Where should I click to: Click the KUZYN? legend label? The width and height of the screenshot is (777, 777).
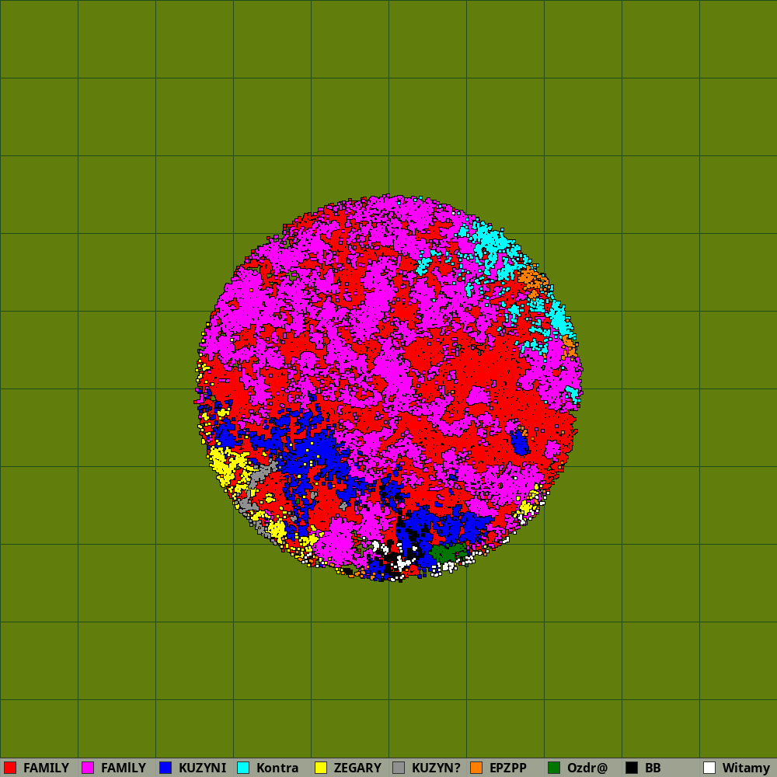(436, 768)
